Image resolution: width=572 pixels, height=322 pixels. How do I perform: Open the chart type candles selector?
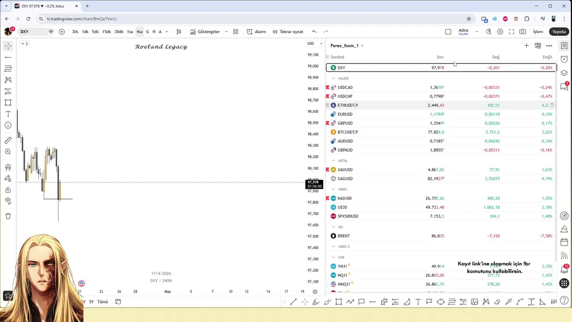(179, 32)
